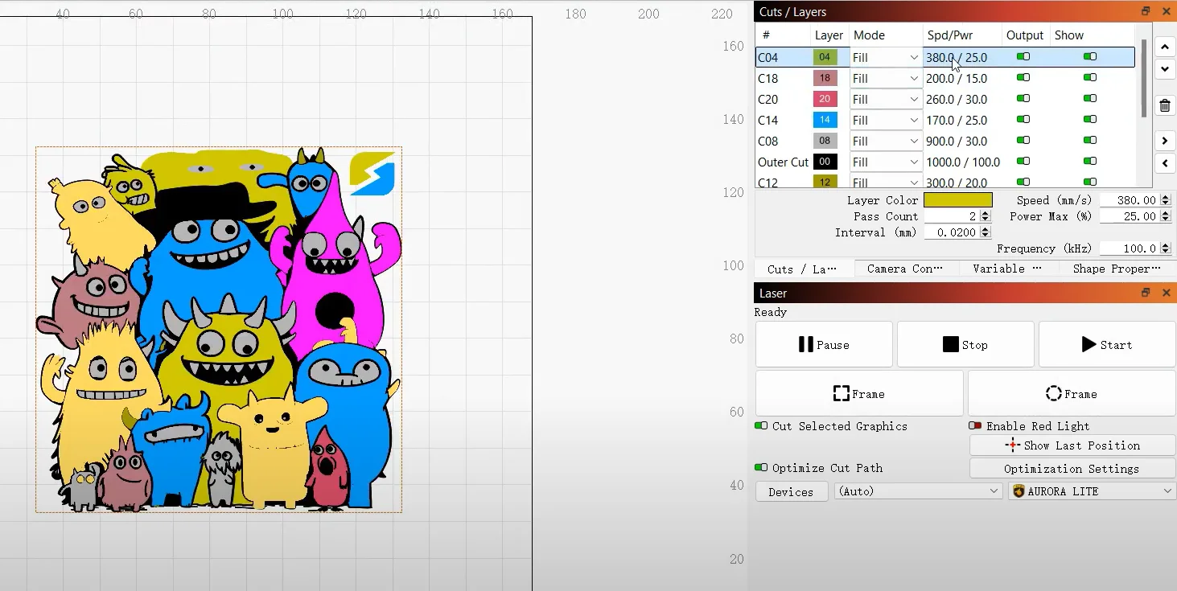Click the monster artwork on canvas
The height and width of the screenshot is (591, 1177).
(x=219, y=330)
